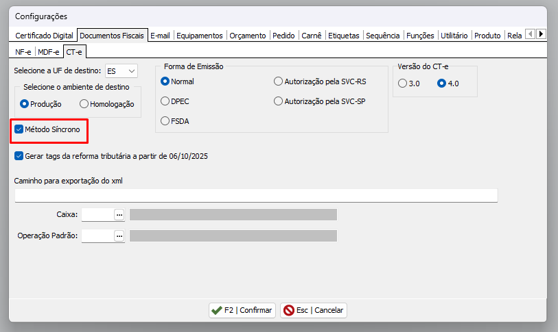The width and height of the screenshot is (558, 332).
Task: Open the Equipamentos tab
Action: tap(200, 35)
